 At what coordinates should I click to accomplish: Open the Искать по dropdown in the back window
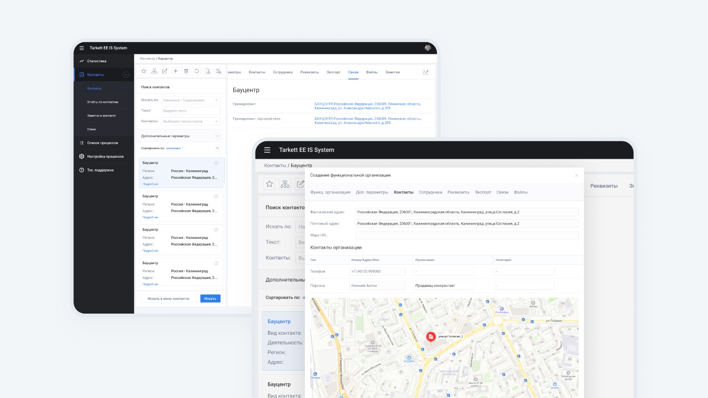pyautogui.click(x=191, y=100)
